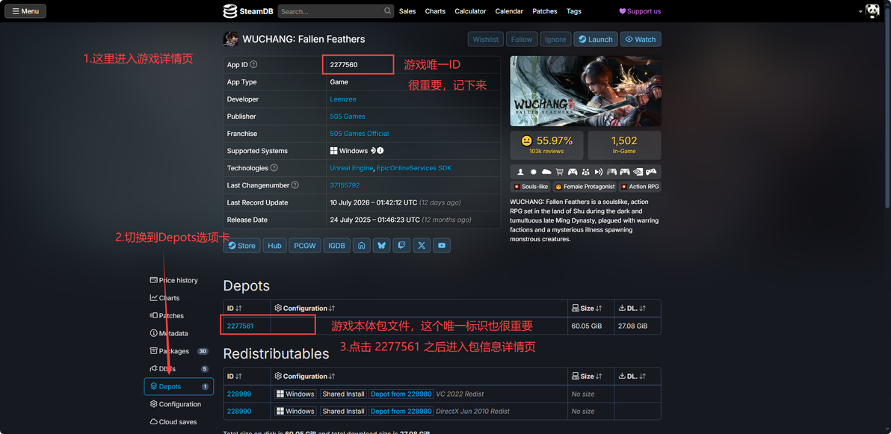This screenshot has height=434, width=891.
Task: Open the home website icon button
Action: pos(362,246)
